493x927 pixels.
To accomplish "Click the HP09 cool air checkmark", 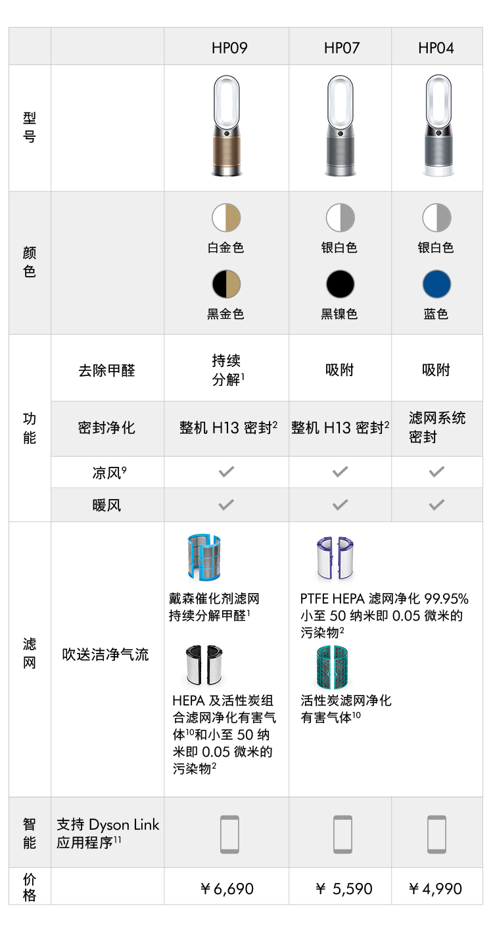I will 226,471.
